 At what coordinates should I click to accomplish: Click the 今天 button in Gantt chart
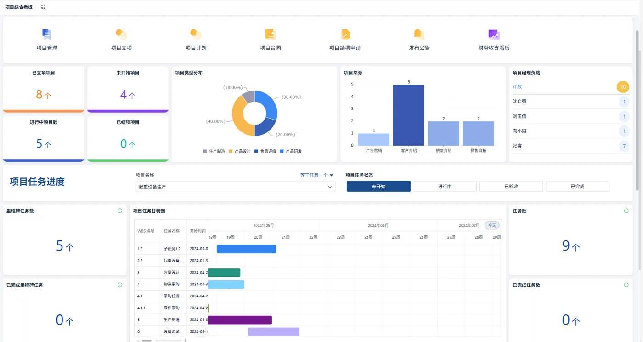(x=492, y=225)
